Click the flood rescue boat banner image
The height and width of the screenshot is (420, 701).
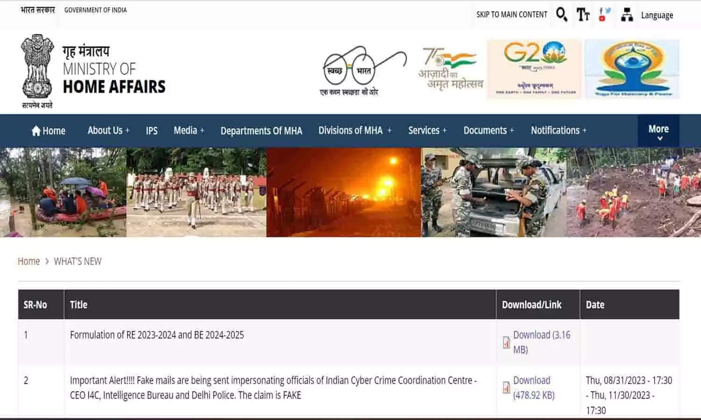[63, 192]
